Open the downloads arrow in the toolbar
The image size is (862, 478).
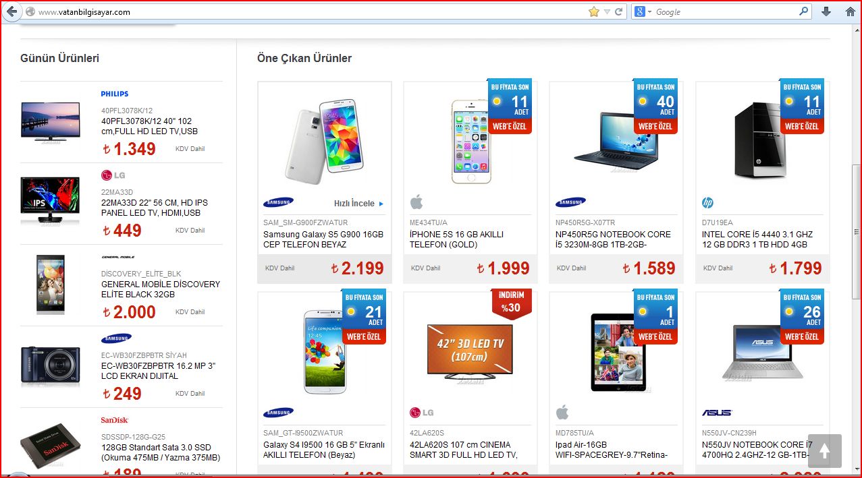tap(826, 12)
